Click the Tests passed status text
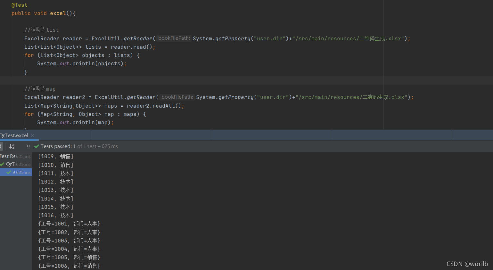493x270 pixels. pos(79,146)
